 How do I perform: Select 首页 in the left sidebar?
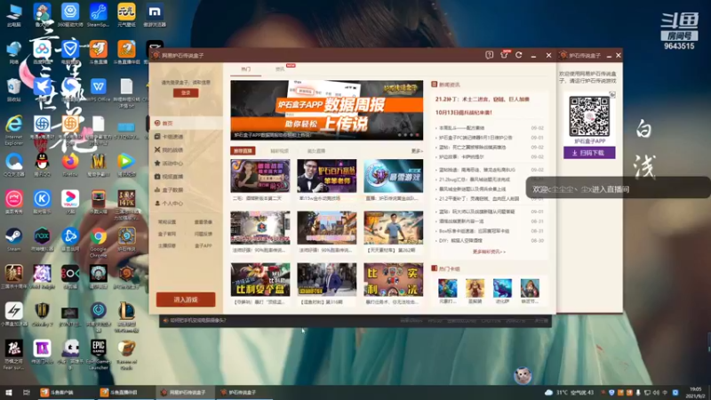tap(186, 123)
